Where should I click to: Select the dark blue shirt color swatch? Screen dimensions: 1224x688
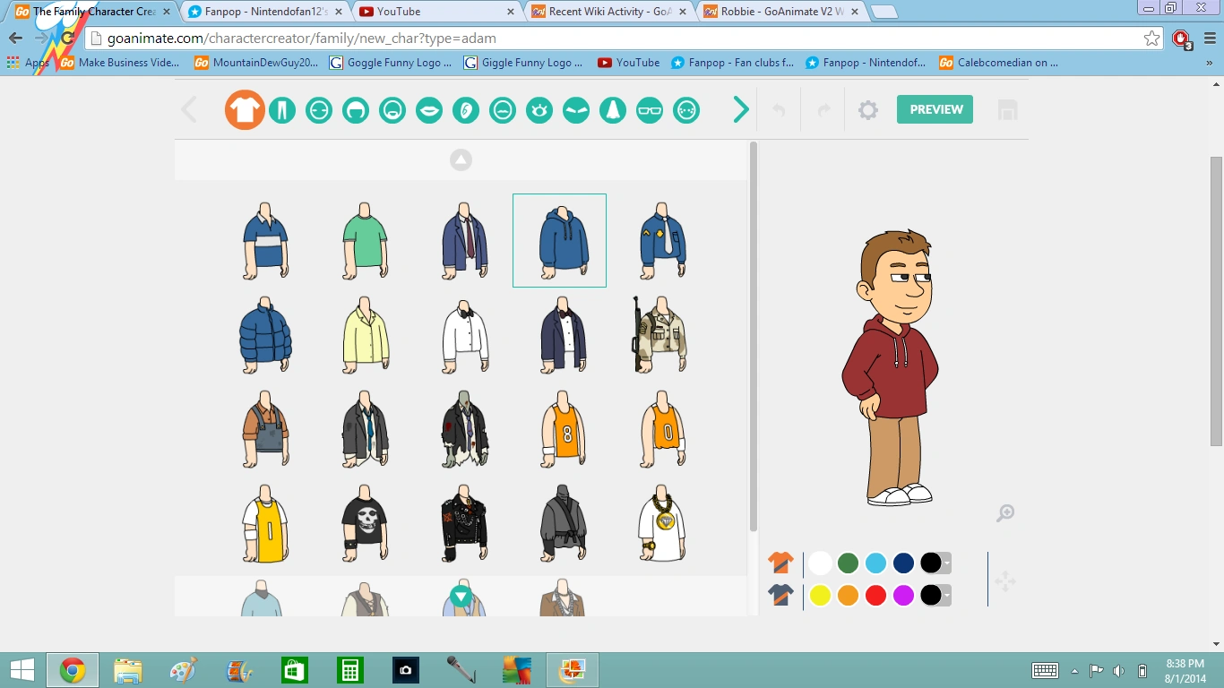coord(903,563)
